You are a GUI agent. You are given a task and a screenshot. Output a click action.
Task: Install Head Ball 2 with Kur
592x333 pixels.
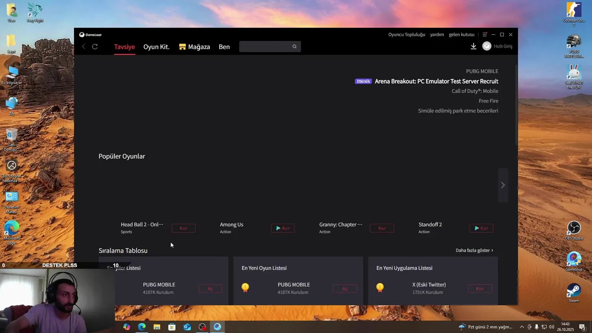pos(184,228)
